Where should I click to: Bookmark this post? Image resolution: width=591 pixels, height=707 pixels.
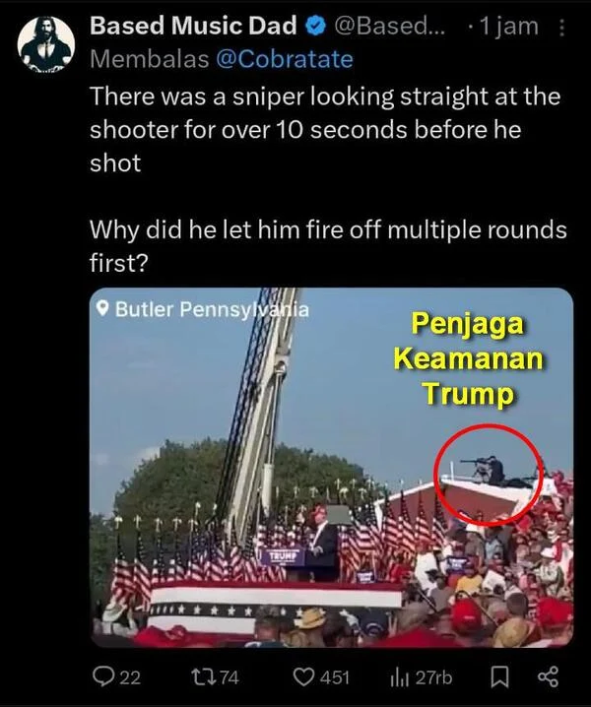tap(499, 677)
